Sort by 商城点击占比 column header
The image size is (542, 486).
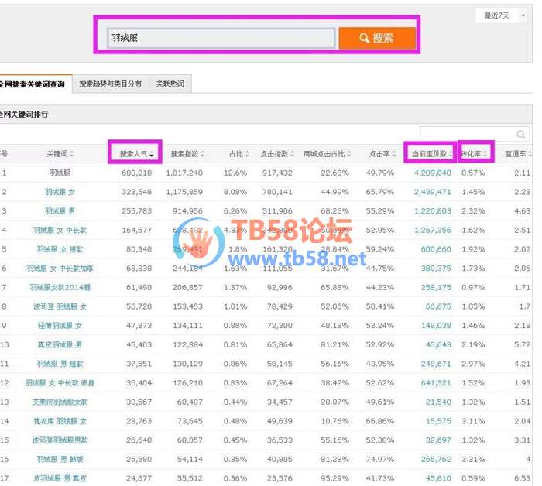pos(327,154)
